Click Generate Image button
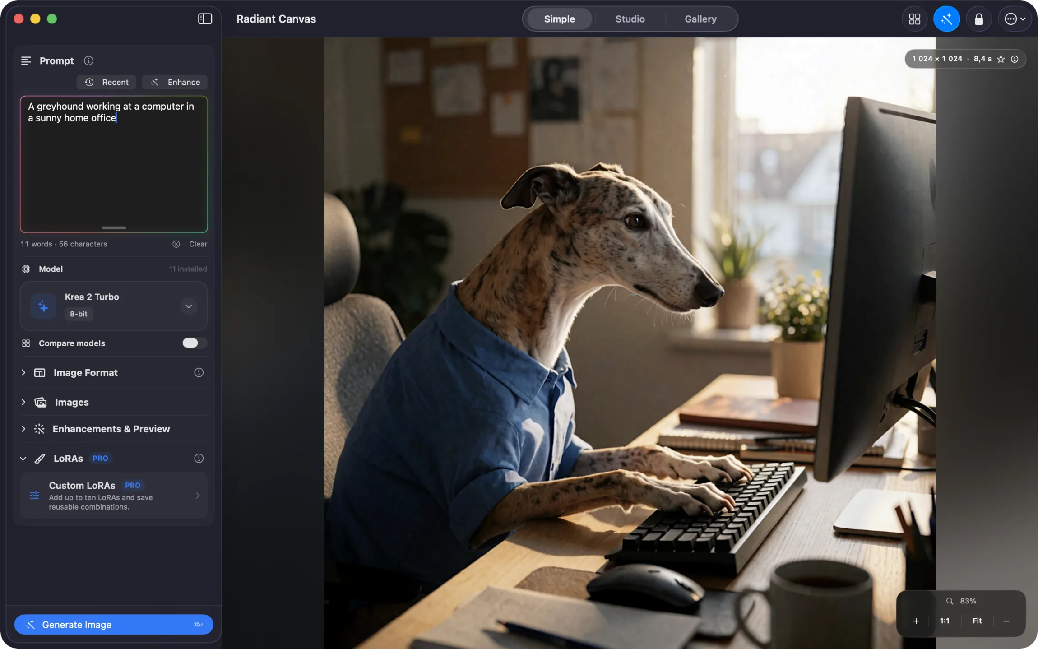1038x649 pixels. click(x=114, y=625)
